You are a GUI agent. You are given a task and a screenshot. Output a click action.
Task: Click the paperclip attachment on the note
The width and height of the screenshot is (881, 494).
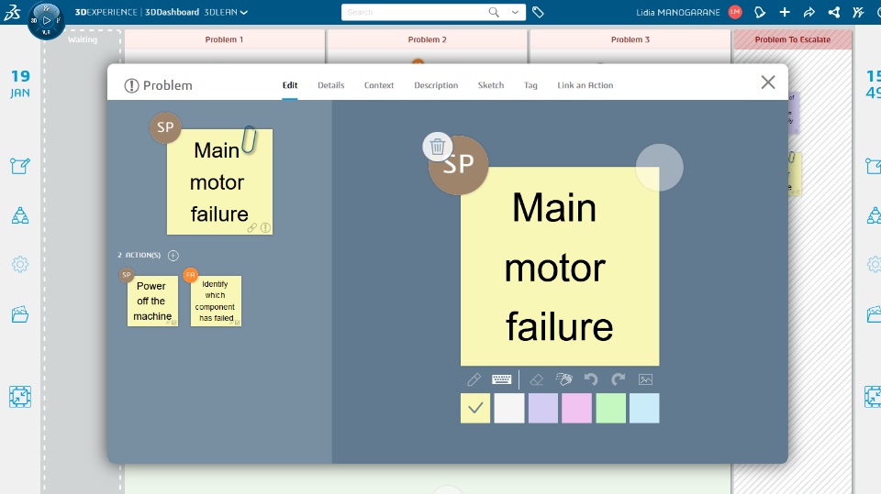[x=249, y=140]
